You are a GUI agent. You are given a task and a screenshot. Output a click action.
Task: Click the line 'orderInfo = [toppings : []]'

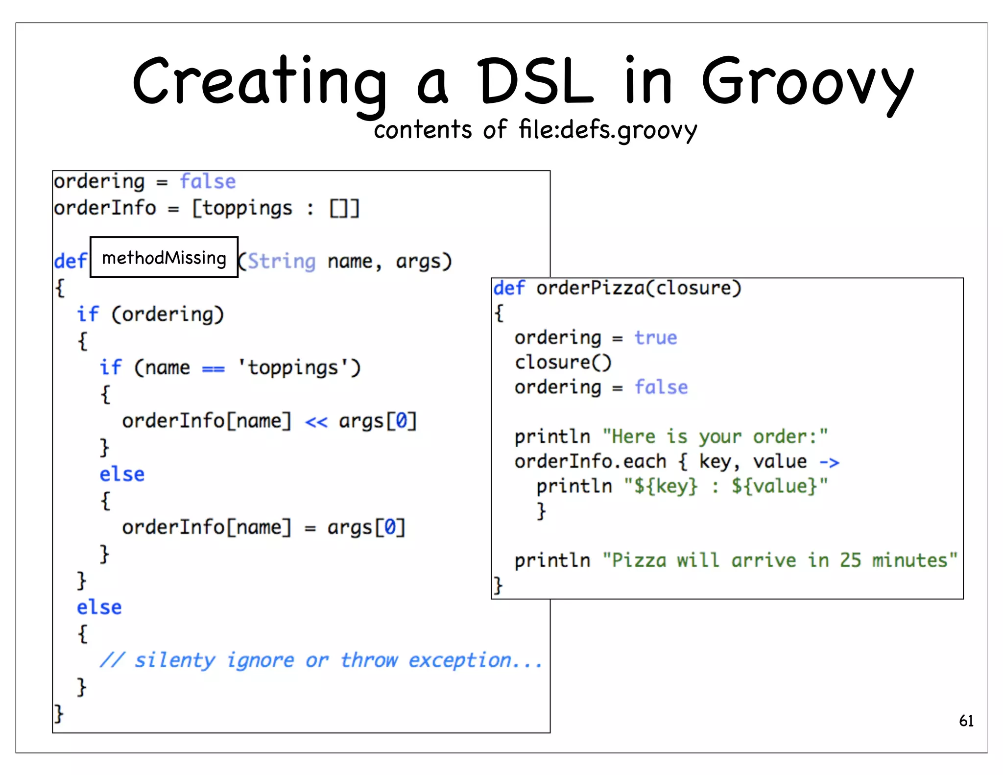point(207,208)
